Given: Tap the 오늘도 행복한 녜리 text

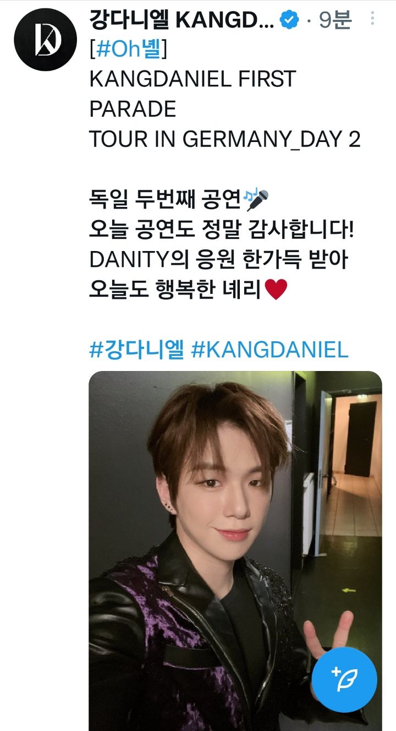Looking at the screenshot, I should coord(176,290).
